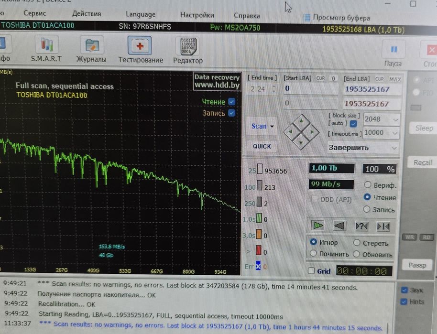Open the Действия menu
Image resolution: width=437 pixels, height=334 pixels.
pyautogui.click(x=87, y=14)
